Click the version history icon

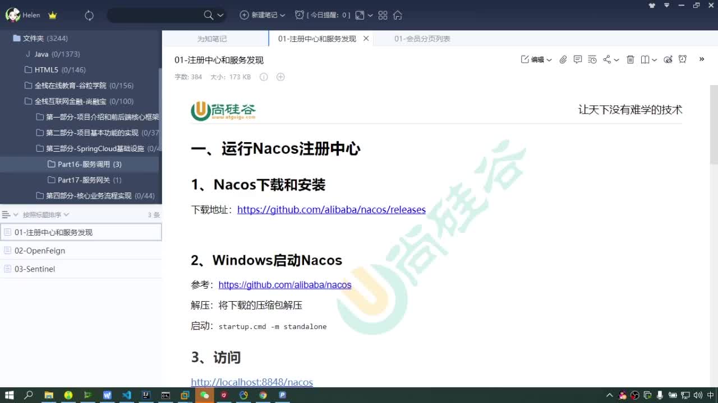pos(592,59)
